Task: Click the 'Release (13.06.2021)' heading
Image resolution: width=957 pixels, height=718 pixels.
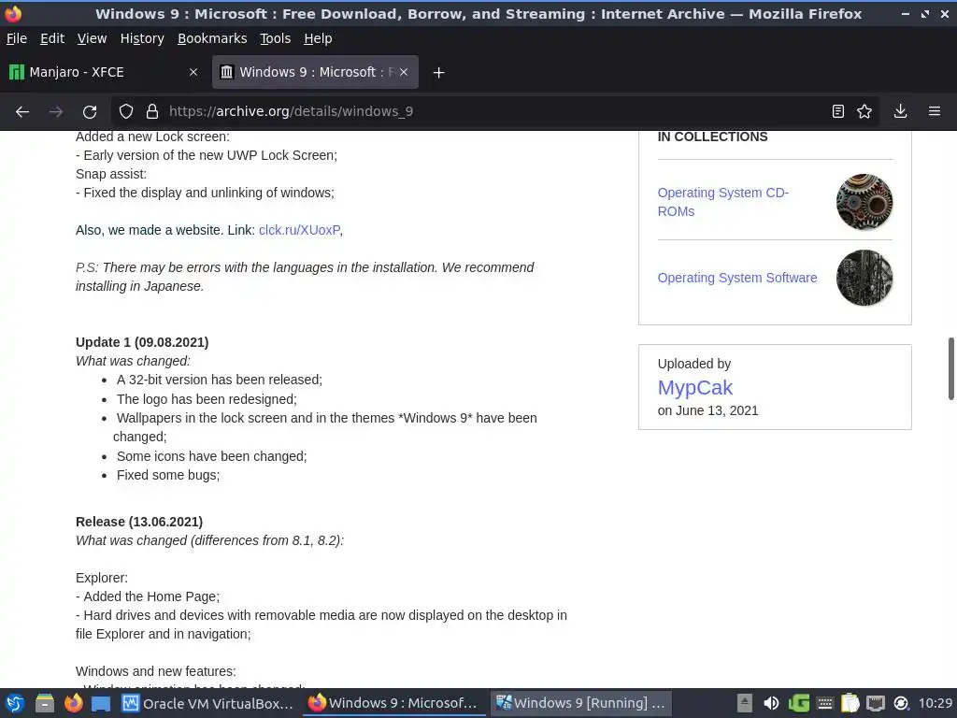Action: tap(139, 522)
